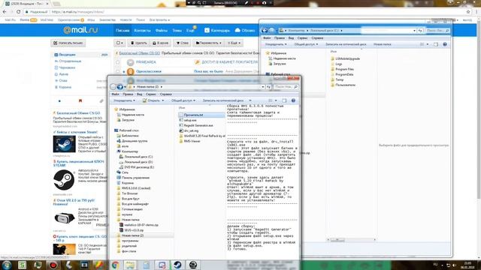481x270 pixels.
Task: Open the email from Одноклассники
Action: (x=149, y=71)
